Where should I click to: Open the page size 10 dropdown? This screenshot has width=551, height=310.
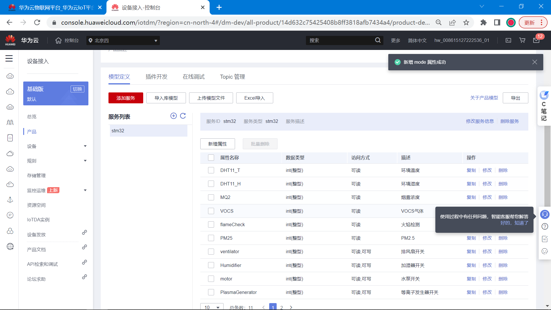(212, 307)
